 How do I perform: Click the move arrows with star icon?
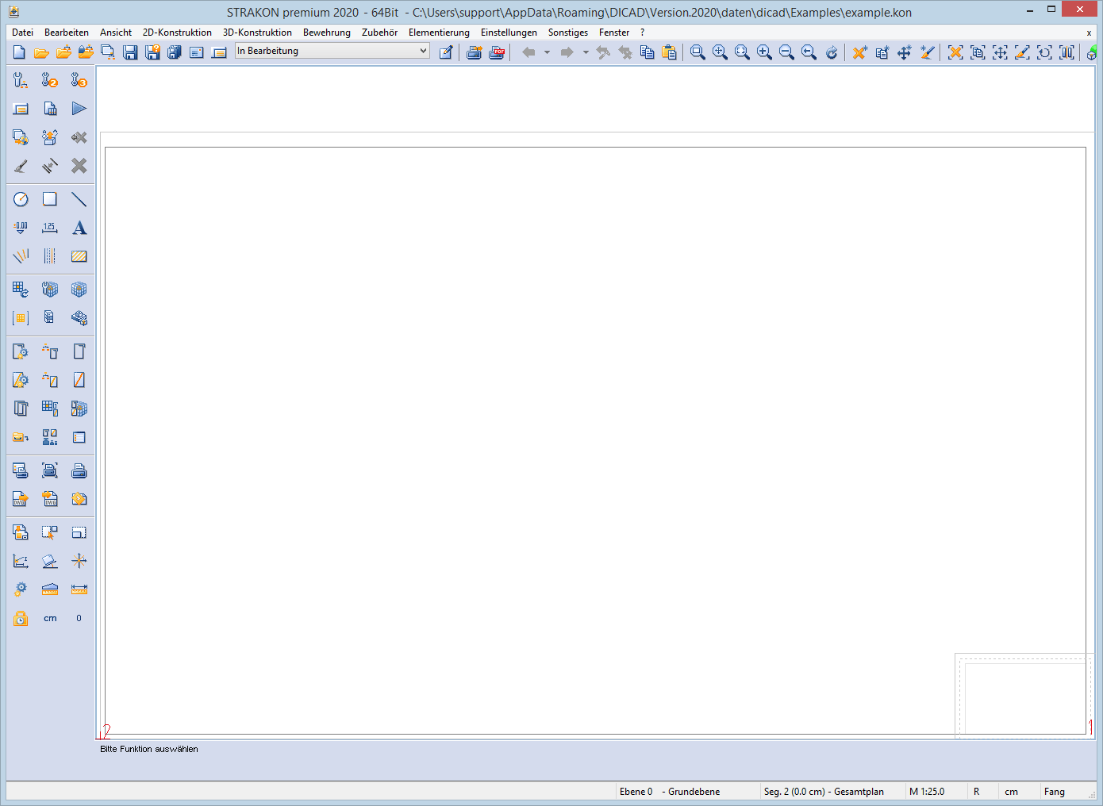[x=904, y=52]
